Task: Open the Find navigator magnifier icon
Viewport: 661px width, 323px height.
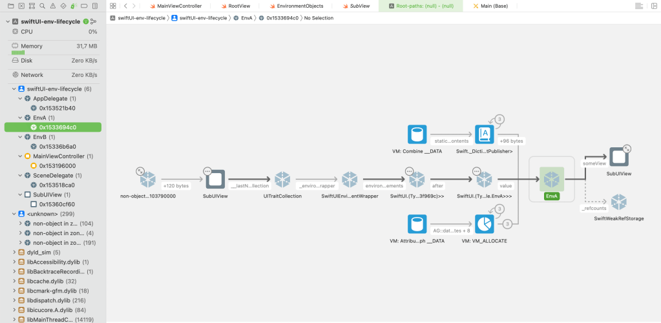Action: click(x=42, y=6)
